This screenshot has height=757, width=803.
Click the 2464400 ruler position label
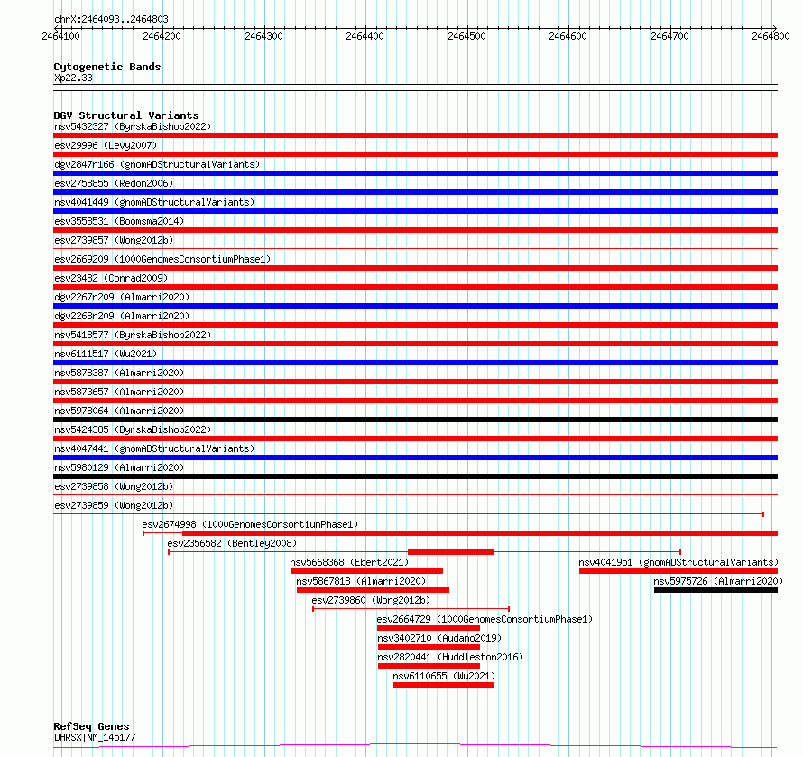pos(365,36)
